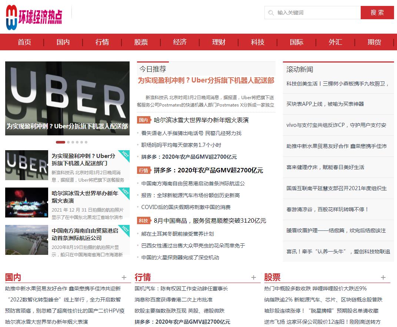Screen dimensions: 397x327
Task: Open 纳指跌逾2% 新能源汽车、芯片 article
Action: [323, 300]
